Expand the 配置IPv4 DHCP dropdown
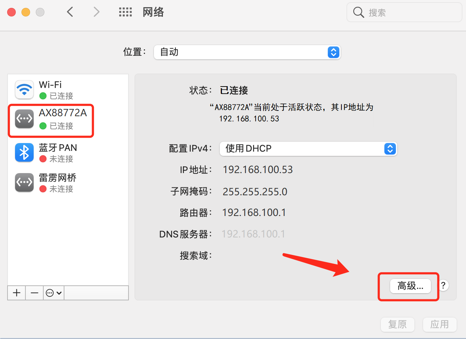The image size is (466, 339). 308,148
